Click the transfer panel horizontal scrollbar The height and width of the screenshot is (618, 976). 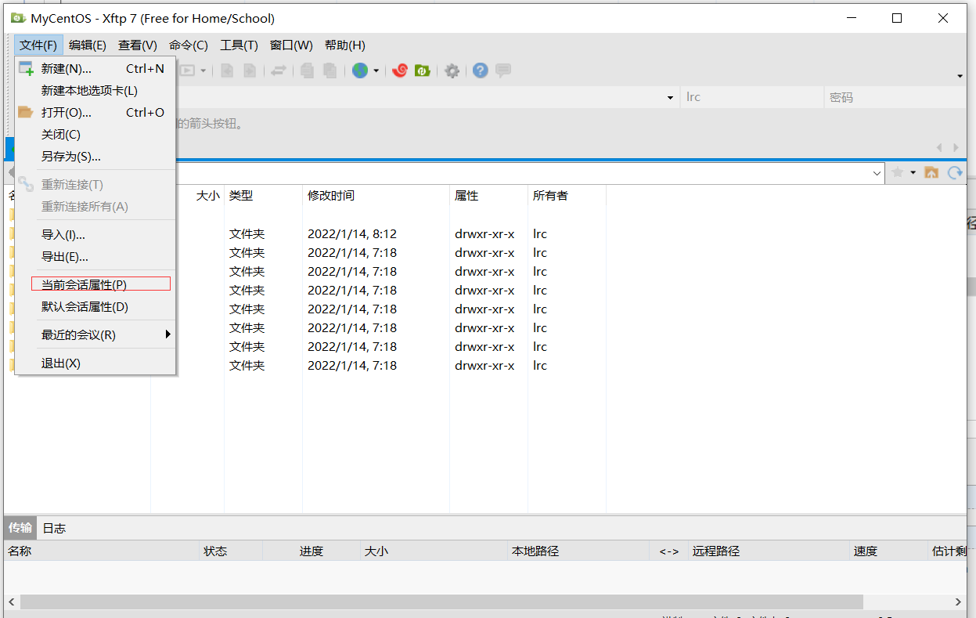pyautogui.click(x=441, y=602)
